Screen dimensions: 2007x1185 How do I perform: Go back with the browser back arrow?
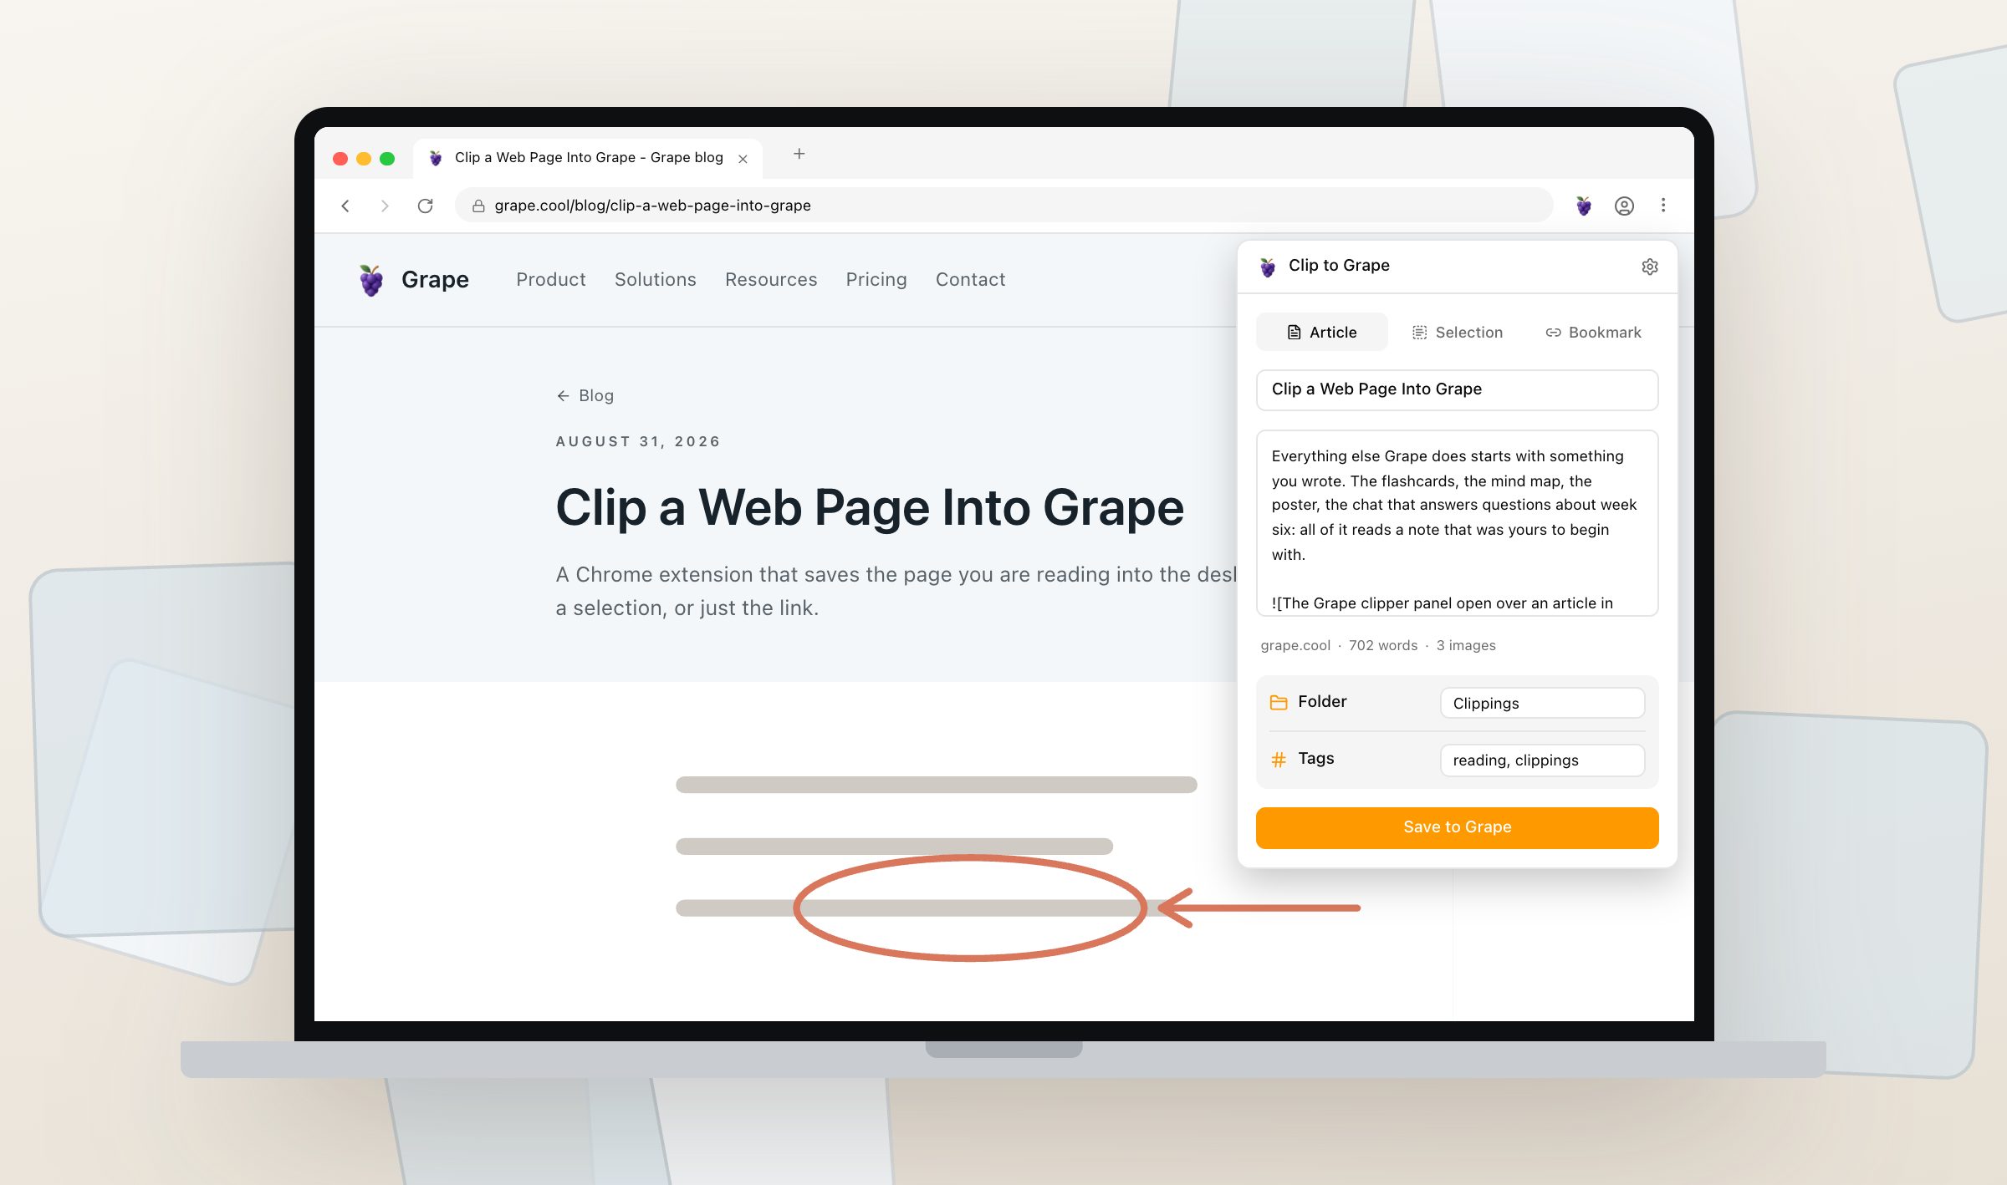(x=345, y=206)
